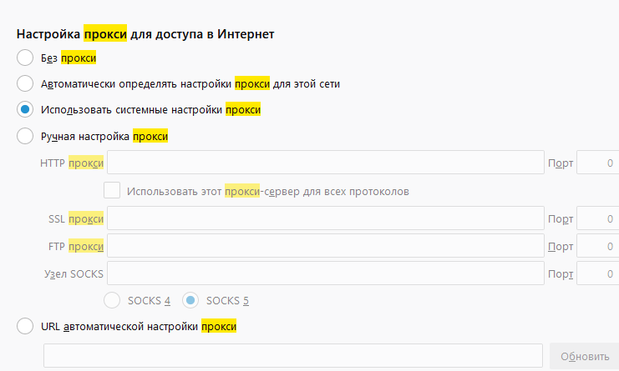Select the 'Без прокси' radio option
Viewport: 619px width, 371px height.
click(x=25, y=58)
